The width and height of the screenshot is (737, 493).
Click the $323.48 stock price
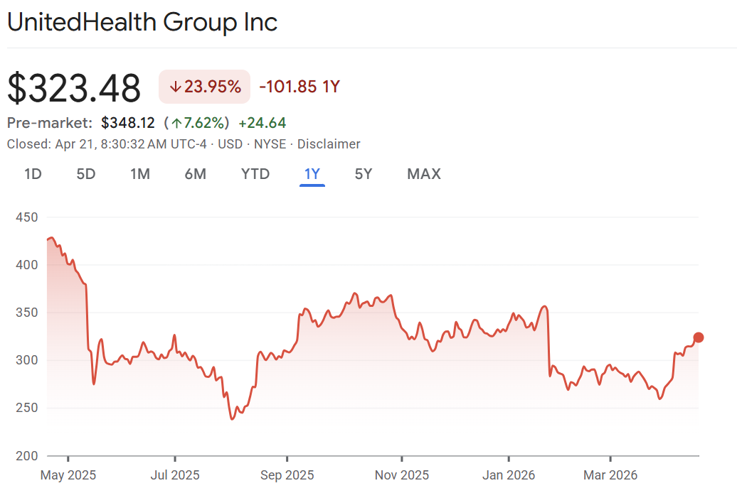coord(74,89)
